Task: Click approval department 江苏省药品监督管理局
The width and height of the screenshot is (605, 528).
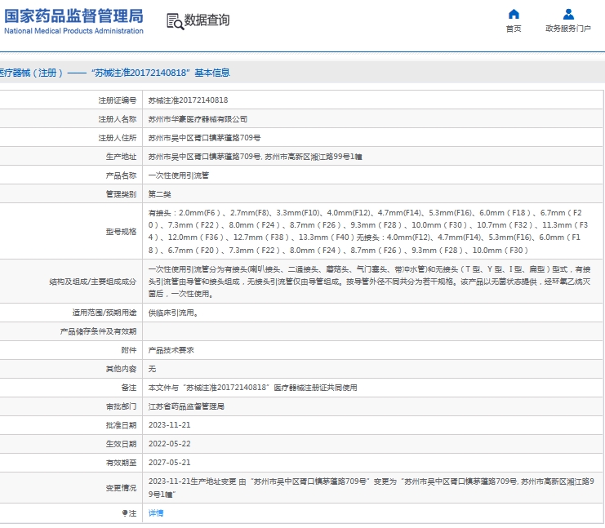Action: (x=186, y=406)
